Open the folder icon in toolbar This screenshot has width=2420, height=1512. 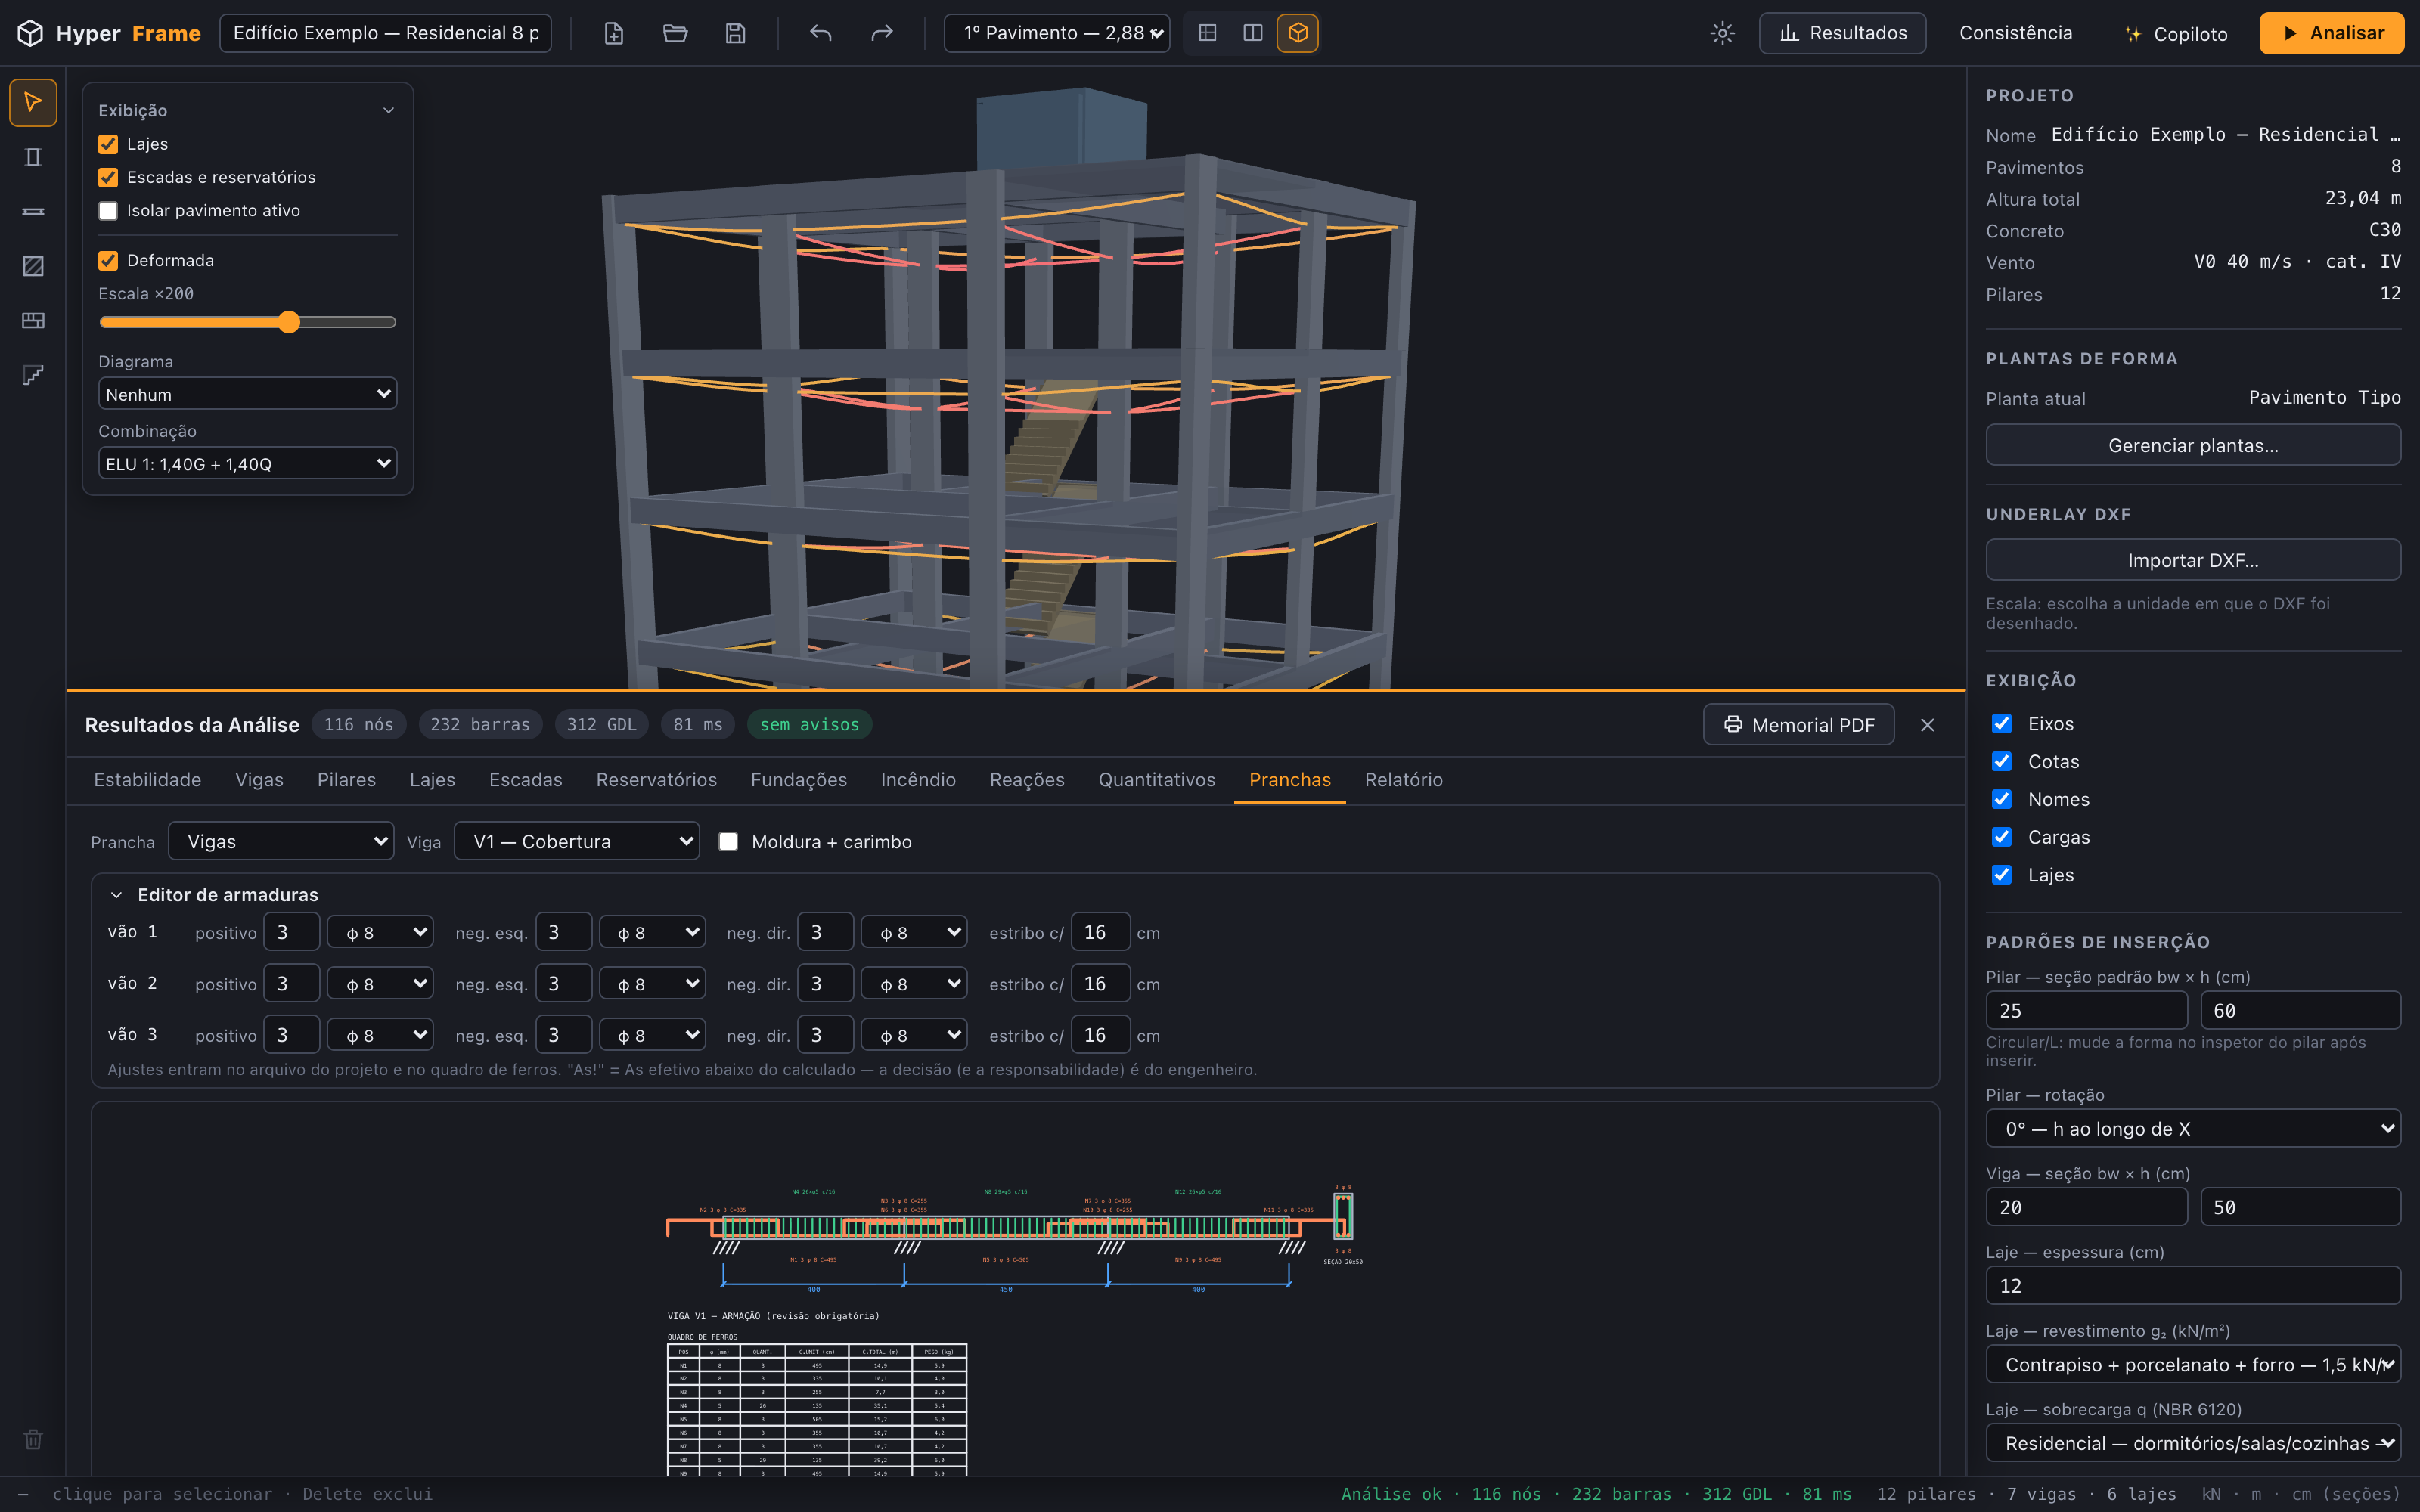675,33
